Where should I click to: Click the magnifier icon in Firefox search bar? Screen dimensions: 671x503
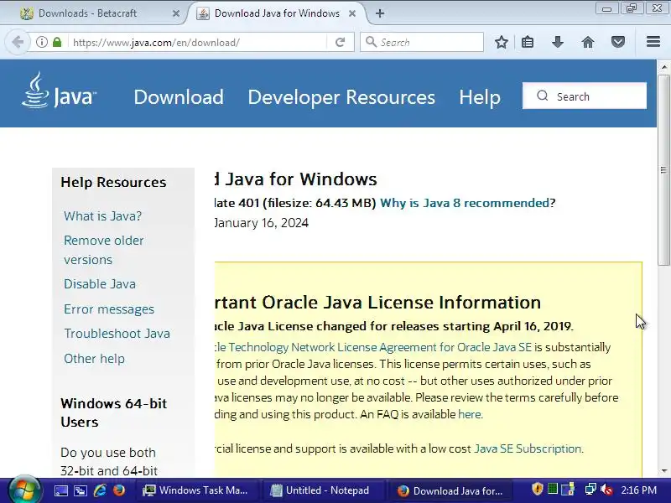tap(371, 42)
